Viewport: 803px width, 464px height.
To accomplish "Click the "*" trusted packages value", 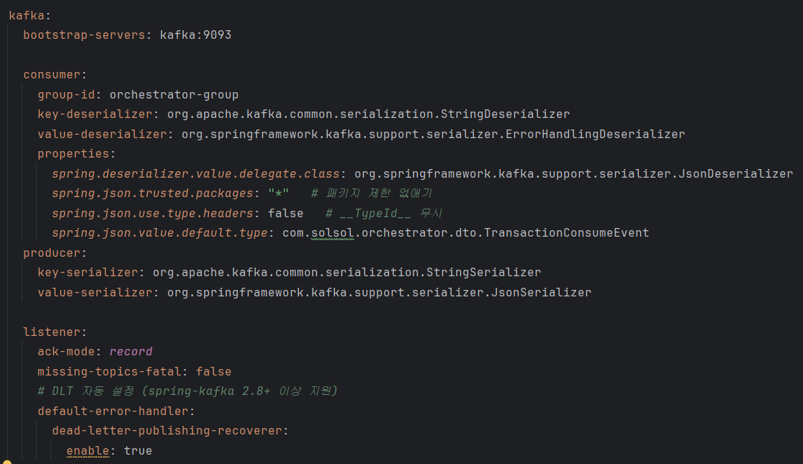I will click(x=278, y=194).
